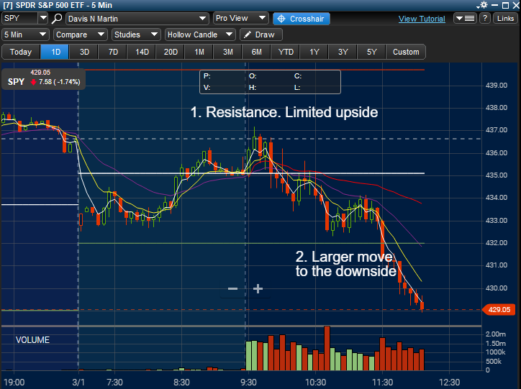Image resolution: width=521 pixels, height=389 pixels.
Task: Switch to the 6M time range
Action: (256, 52)
